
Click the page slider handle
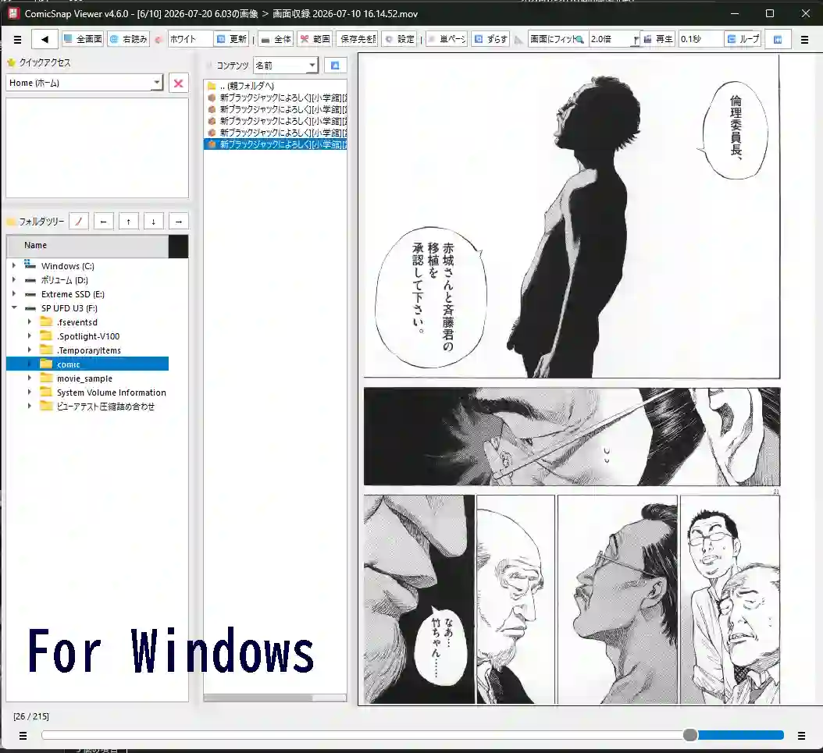690,735
